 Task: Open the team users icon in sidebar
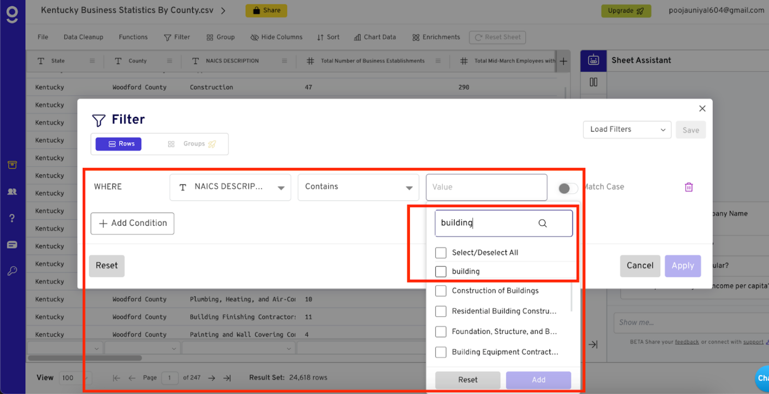tap(12, 192)
